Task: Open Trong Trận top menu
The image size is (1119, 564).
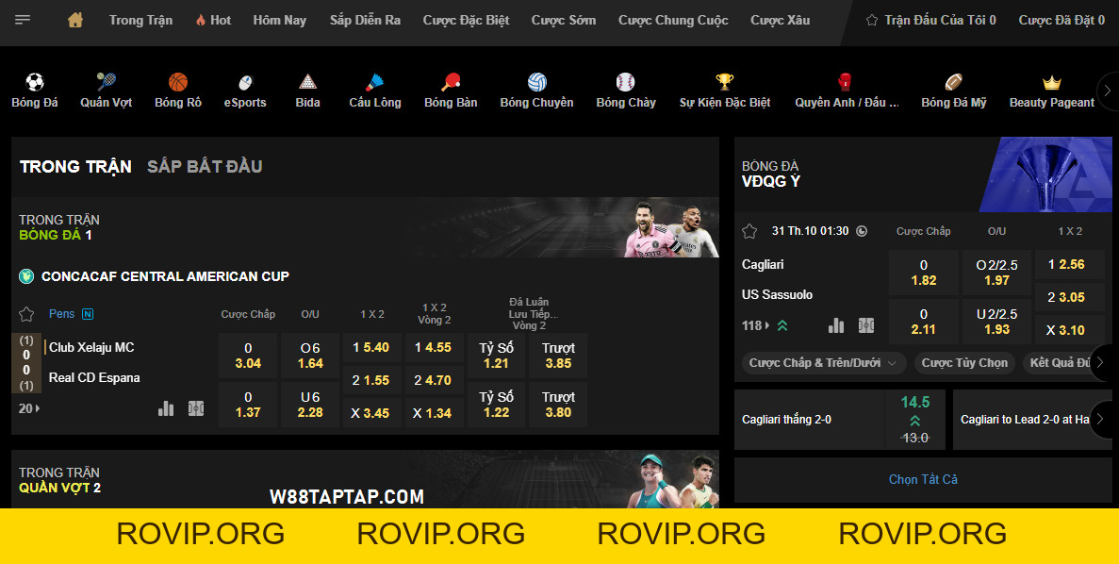Action: (140, 20)
